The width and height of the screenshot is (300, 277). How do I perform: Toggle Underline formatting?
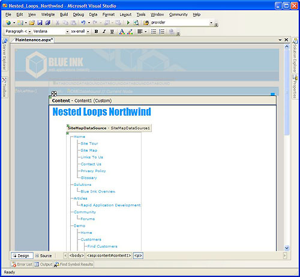(112, 32)
